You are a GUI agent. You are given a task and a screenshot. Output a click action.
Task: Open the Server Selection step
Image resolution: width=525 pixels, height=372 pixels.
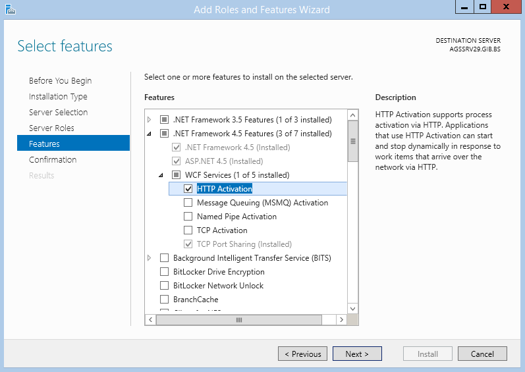(x=58, y=112)
